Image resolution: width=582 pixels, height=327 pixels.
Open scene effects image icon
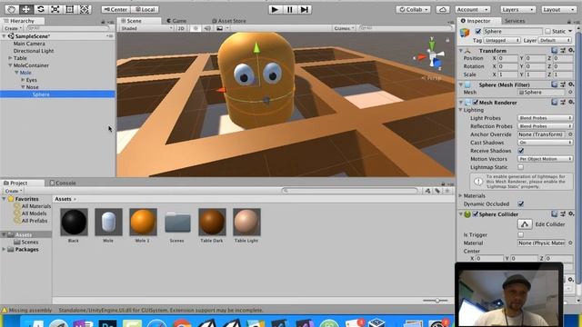pyautogui.click(x=220, y=28)
